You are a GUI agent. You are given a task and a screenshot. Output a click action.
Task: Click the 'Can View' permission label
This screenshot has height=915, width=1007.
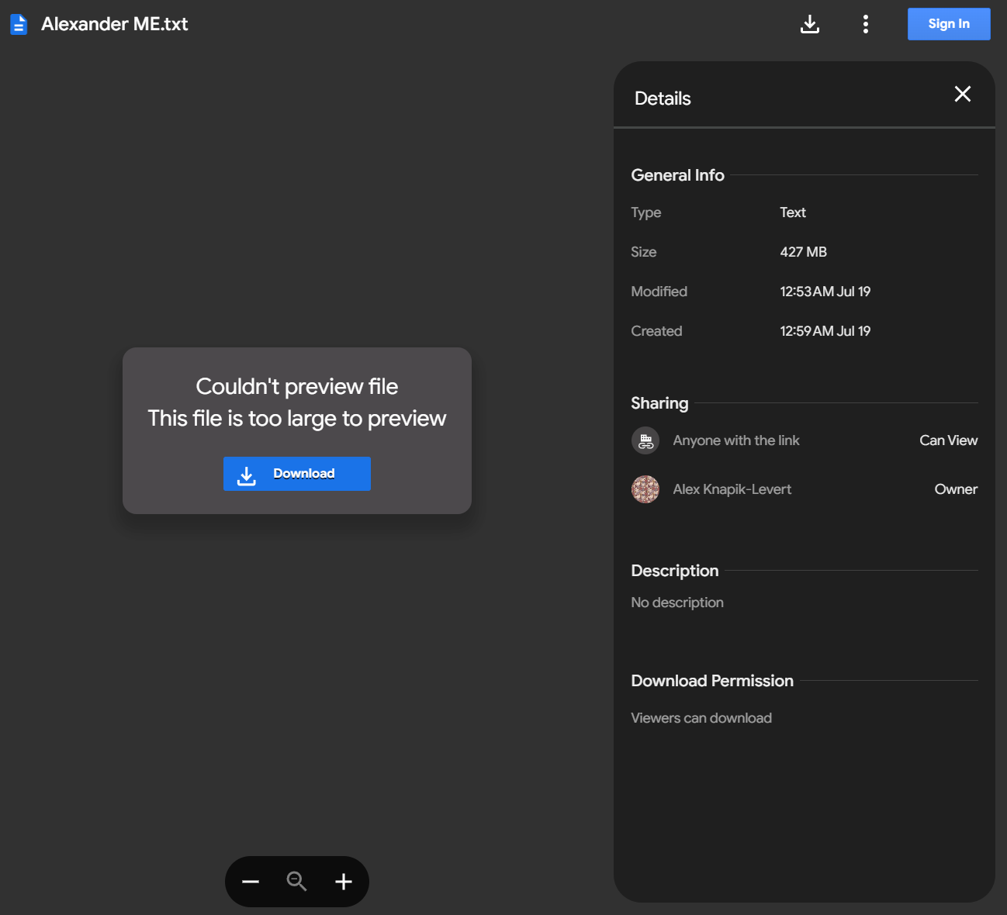[x=948, y=440]
